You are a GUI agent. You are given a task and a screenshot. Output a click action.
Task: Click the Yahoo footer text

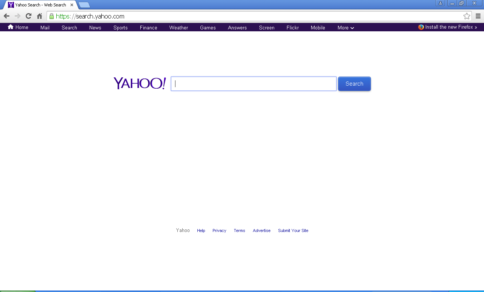[x=183, y=230]
